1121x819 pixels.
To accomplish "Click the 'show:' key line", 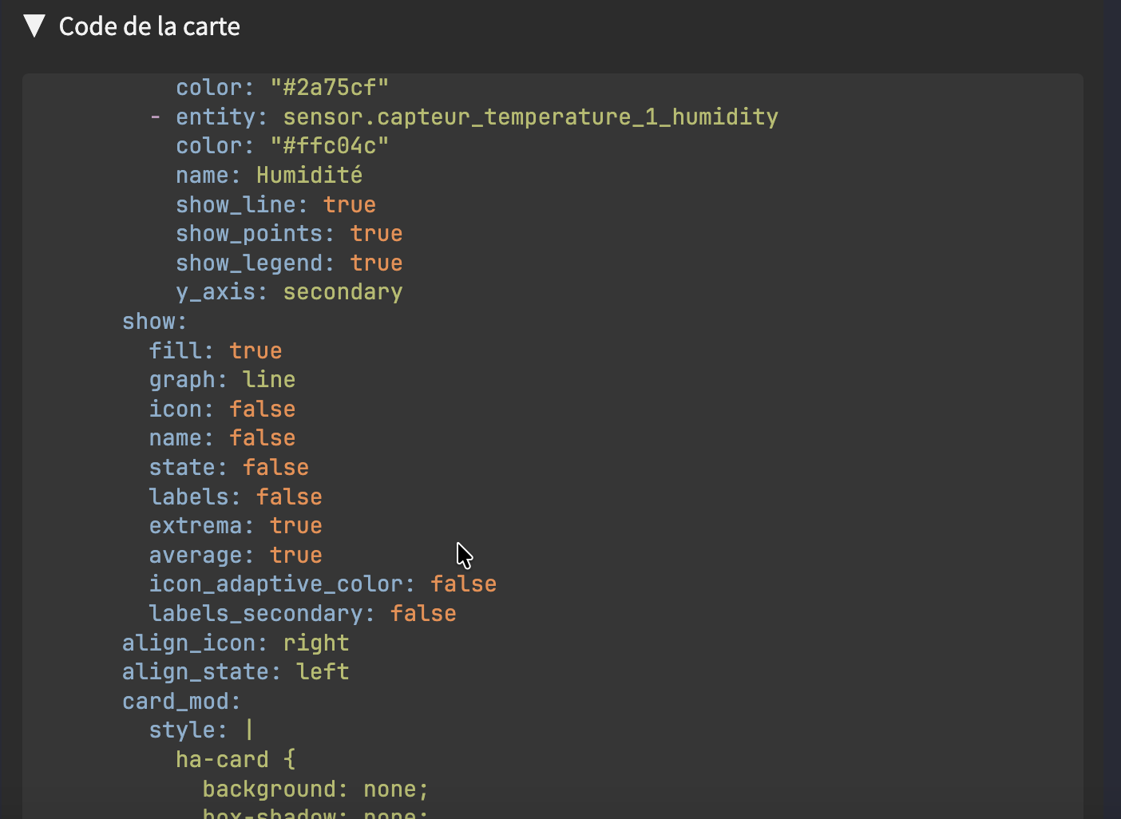I will point(154,321).
